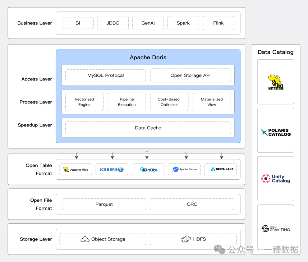Screen dimensions: 308x262
Task: Click the Open Storage API box
Action: coord(190,75)
